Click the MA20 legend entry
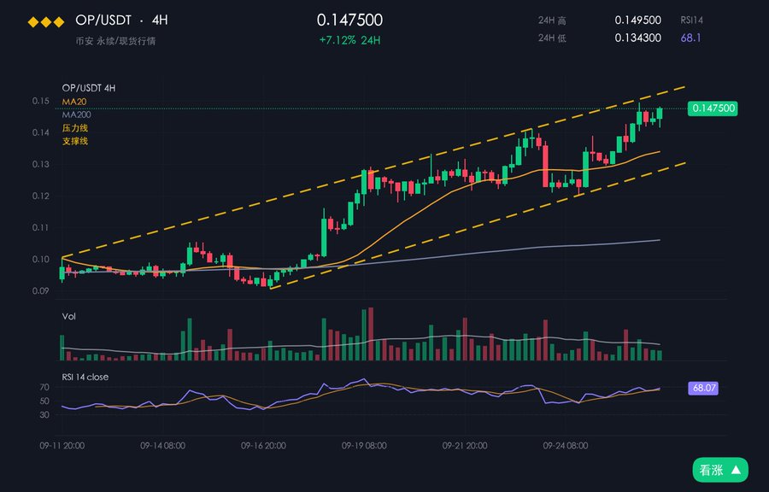This screenshot has height=492, width=769. (x=74, y=102)
